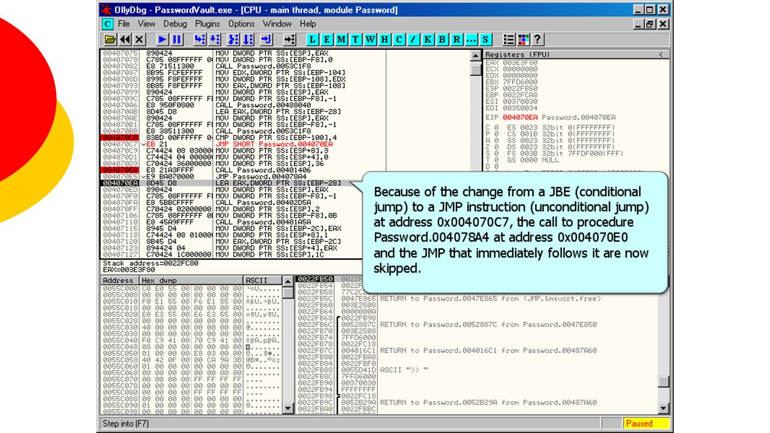This screenshot has height=433, width=770.
Task: Click the Step into toolbar icon
Action: tap(200, 39)
